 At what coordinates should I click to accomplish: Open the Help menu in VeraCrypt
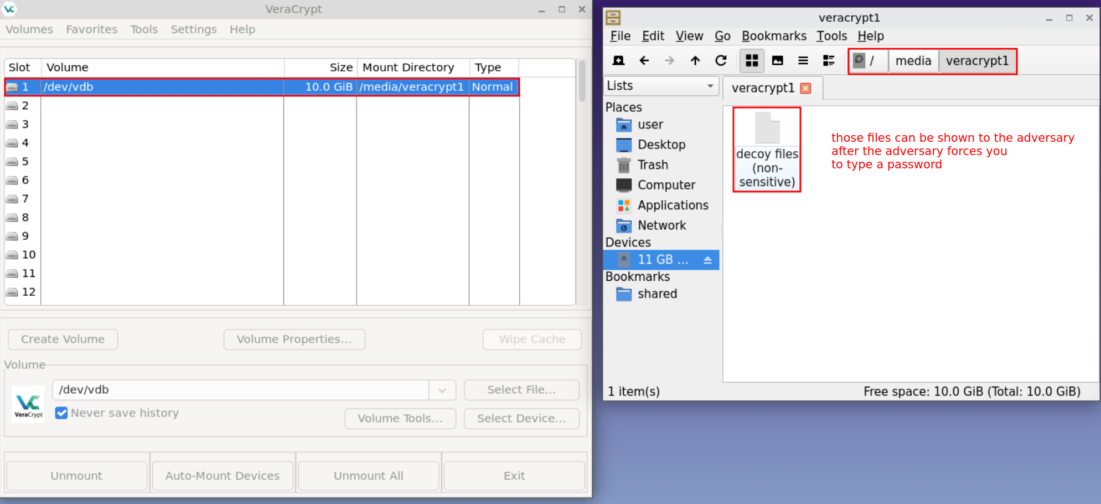coord(242,29)
